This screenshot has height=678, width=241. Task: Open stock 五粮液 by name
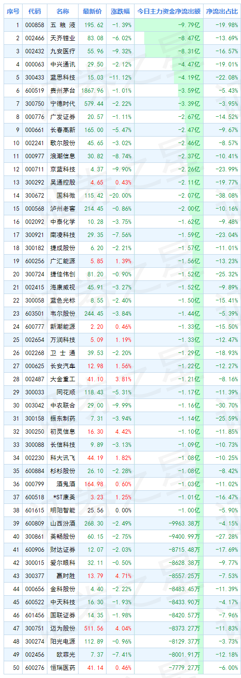(63, 24)
